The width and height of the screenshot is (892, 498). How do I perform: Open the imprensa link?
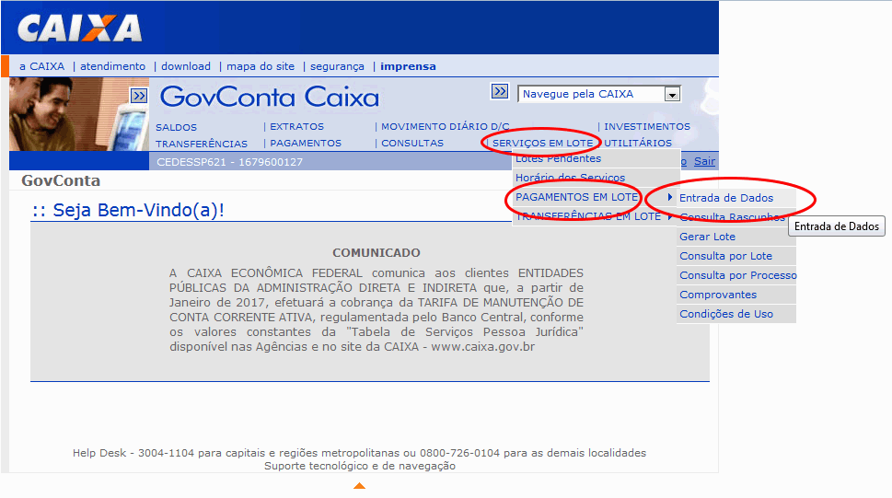pos(408,66)
